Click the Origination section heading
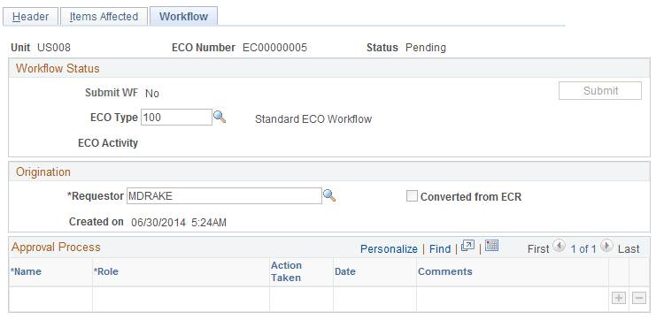The height and width of the screenshot is (320, 664). 43,172
